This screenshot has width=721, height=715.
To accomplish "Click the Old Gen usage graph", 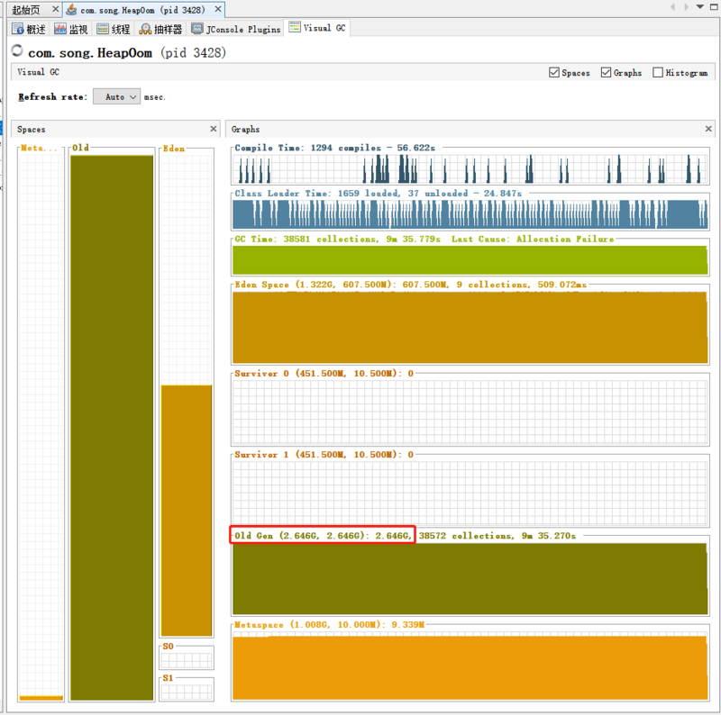I will coord(470,578).
